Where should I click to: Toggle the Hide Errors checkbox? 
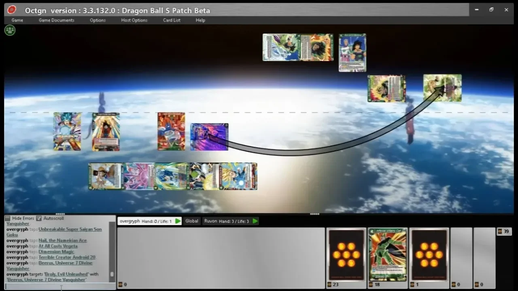(7, 218)
